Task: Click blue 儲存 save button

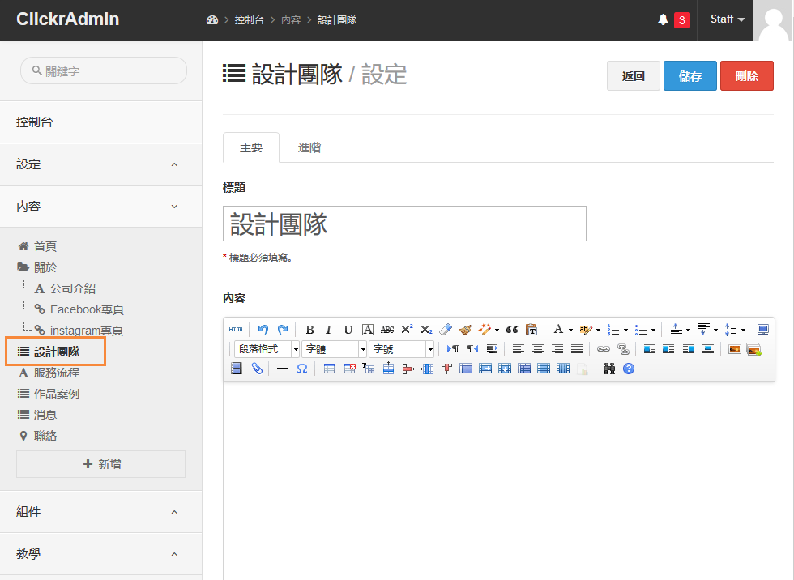Action: (x=690, y=76)
